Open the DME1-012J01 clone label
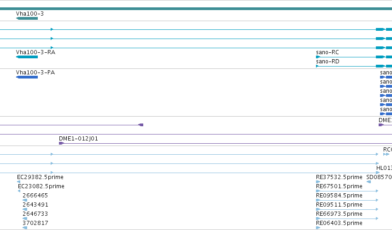Screen dimensions: 392x230 point(78,139)
